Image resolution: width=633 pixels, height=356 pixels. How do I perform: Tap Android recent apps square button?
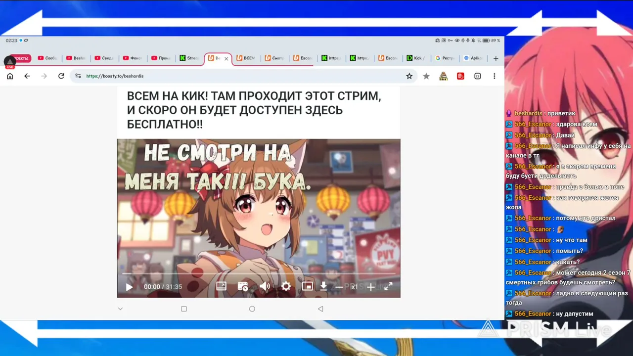[184, 309]
